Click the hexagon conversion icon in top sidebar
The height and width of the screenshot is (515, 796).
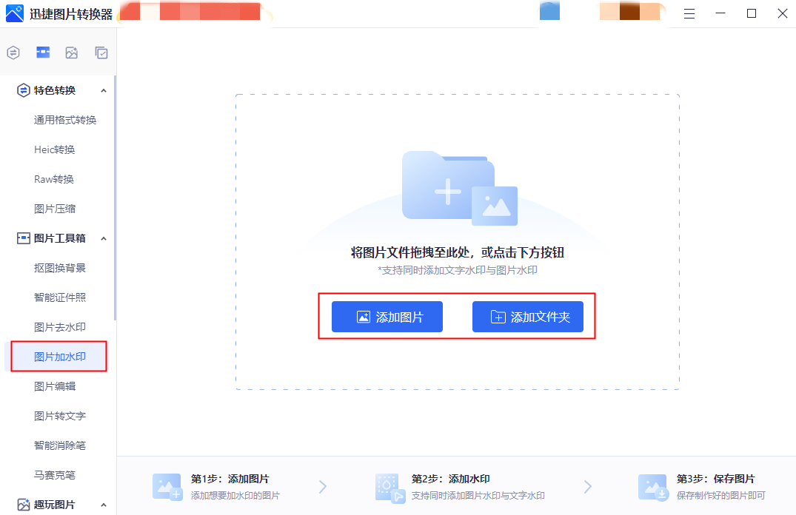[13, 53]
